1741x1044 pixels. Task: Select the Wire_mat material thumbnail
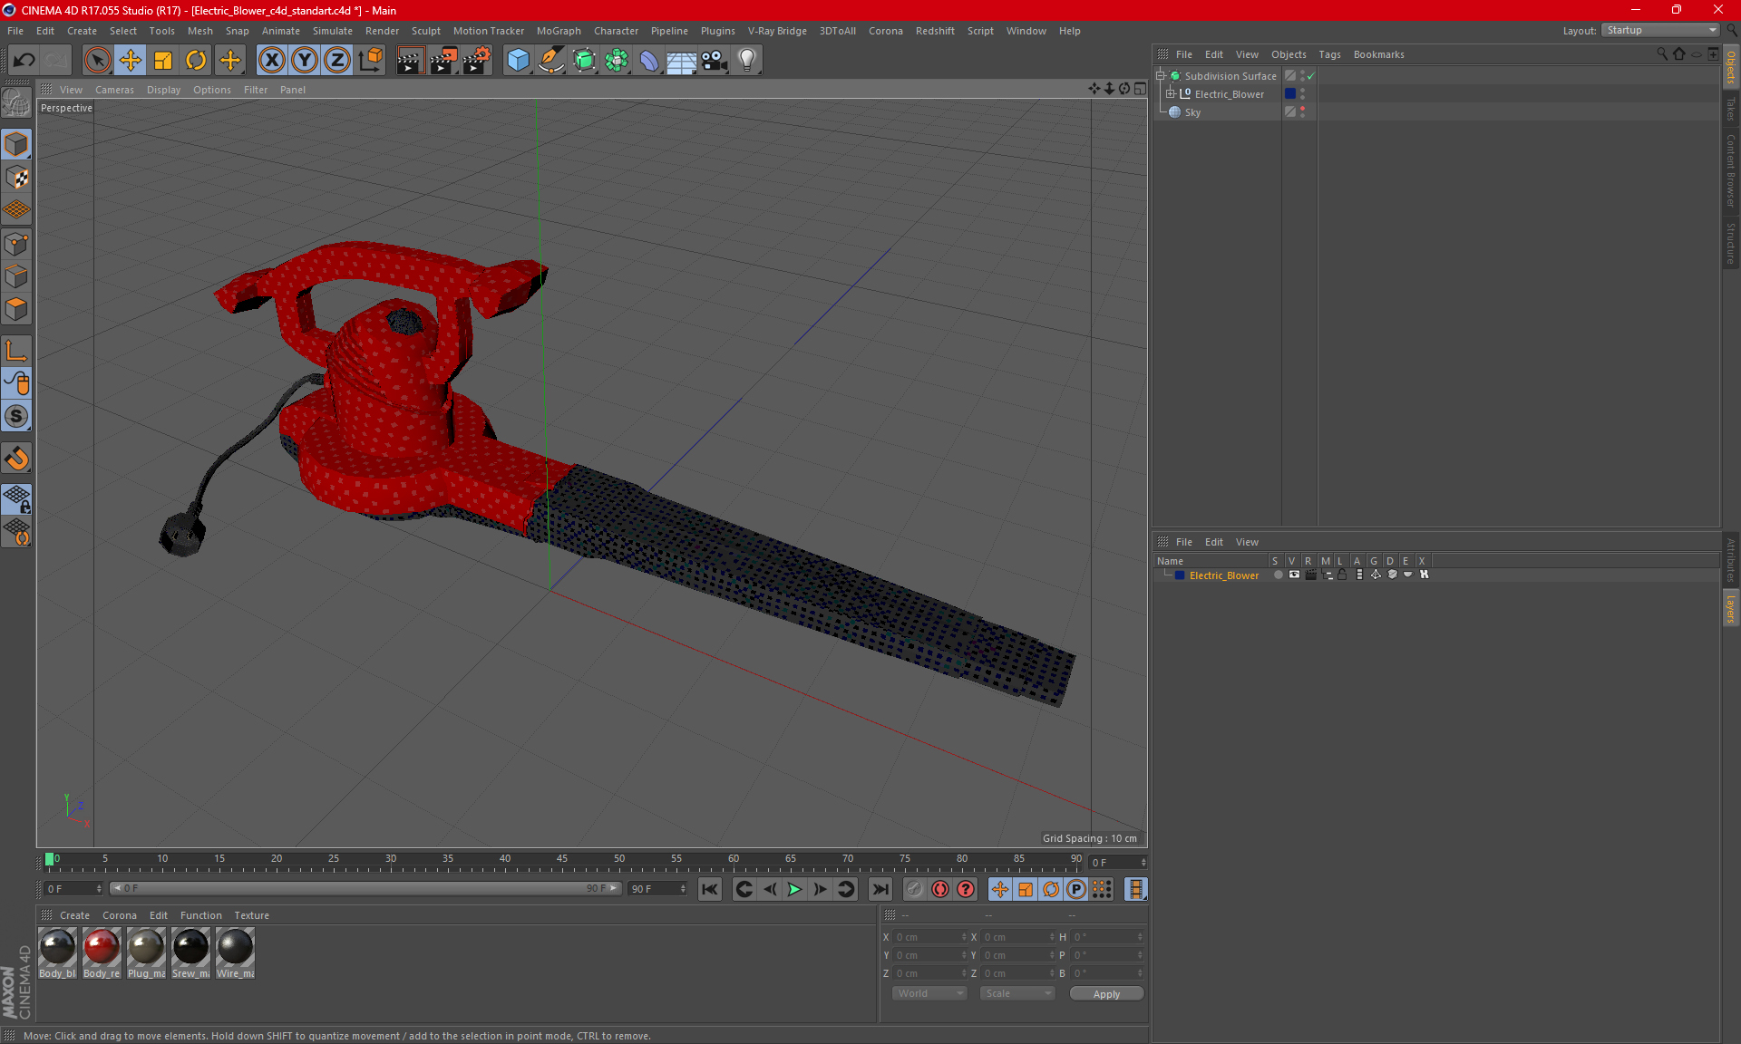pos(235,952)
